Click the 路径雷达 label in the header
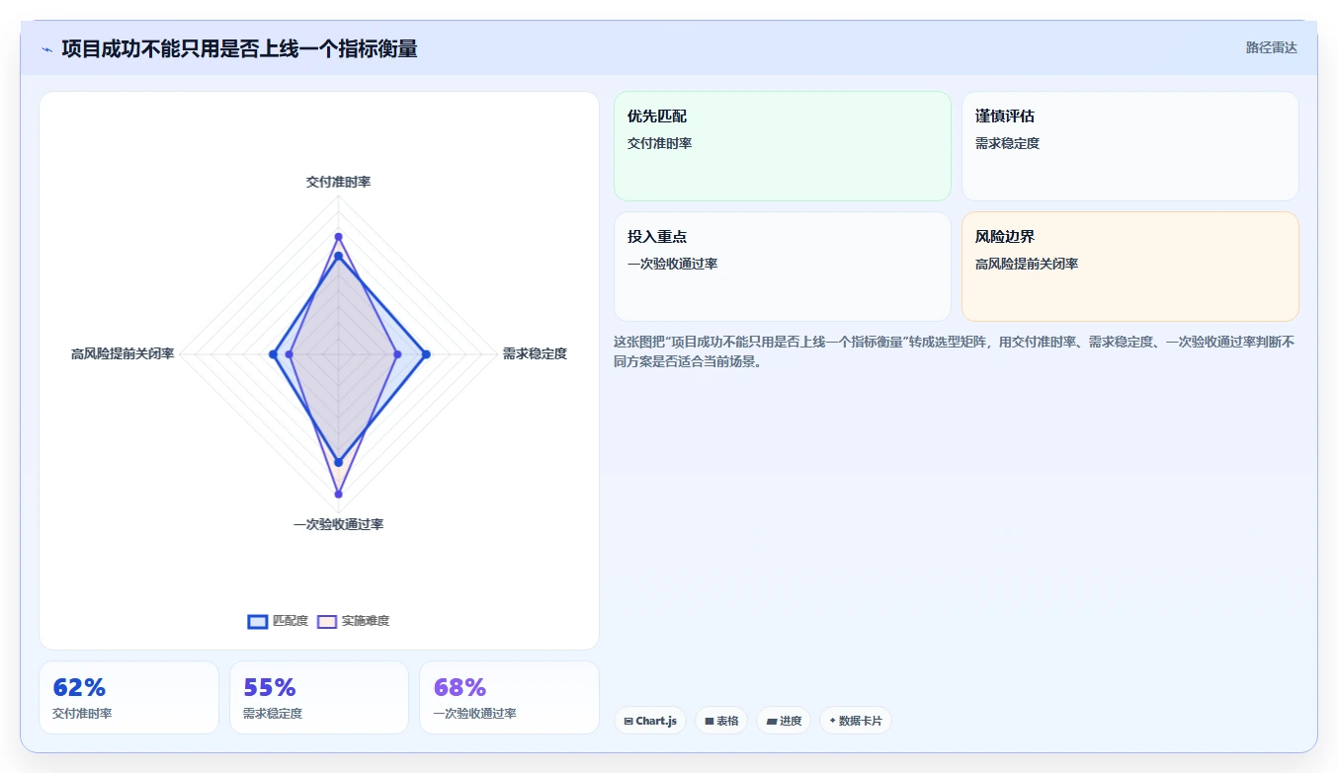 [x=1271, y=47]
